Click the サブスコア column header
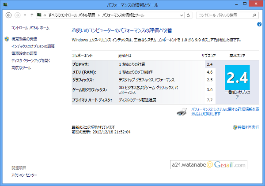This screenshot has height=186, width=265. pos(208,56)
